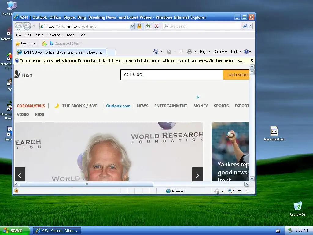Click the security lock icon
This screenshot has width=313, height=235.
139,26
